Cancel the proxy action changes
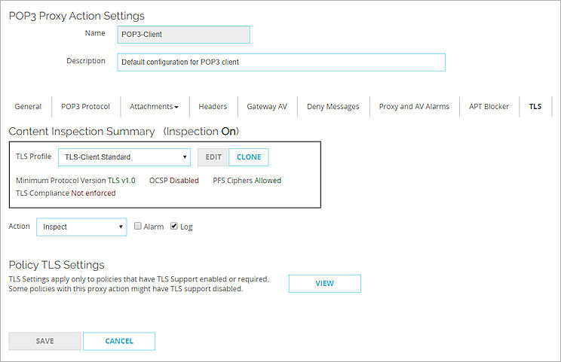Screen dimensions: 561x362 point(119,341)
